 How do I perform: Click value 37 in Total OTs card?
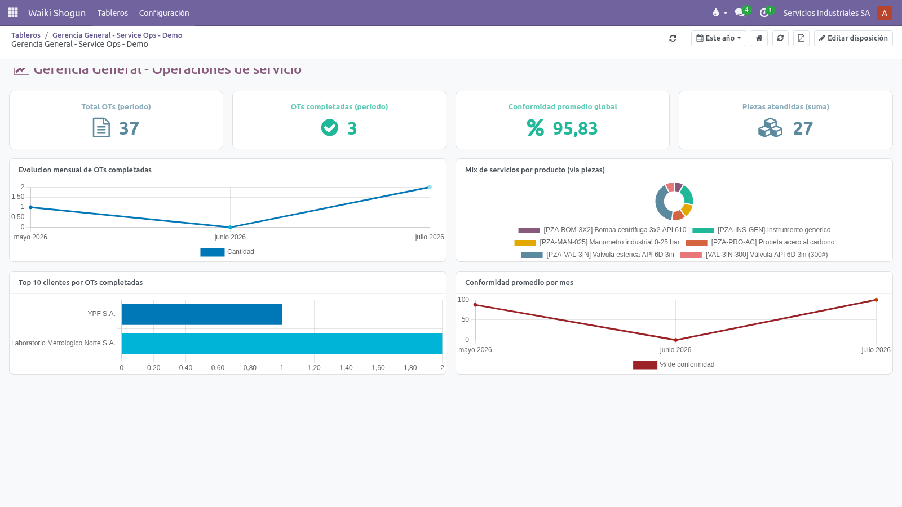coord(129,128)
